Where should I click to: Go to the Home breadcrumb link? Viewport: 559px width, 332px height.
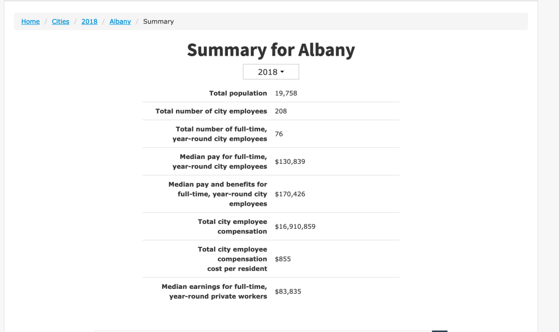(x=31, y=21)
